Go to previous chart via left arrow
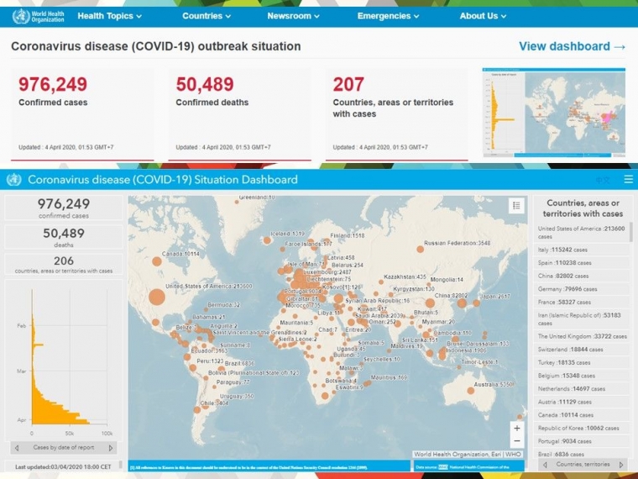Viewport: 638px width, 479px height. (x=17, y=448)
